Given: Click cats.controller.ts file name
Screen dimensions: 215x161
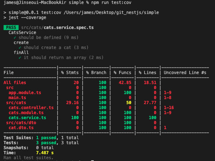Looking at the screenshot, I should [x=31, y=108].
